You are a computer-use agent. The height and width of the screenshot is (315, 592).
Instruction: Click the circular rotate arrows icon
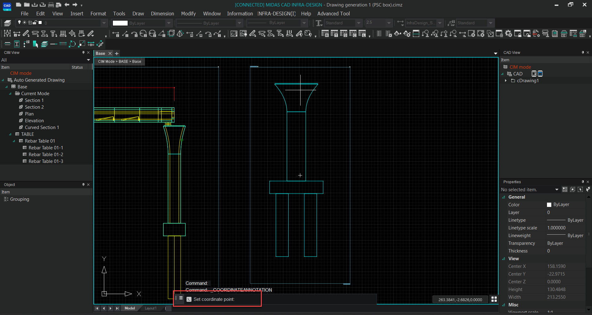pos(72,44)
